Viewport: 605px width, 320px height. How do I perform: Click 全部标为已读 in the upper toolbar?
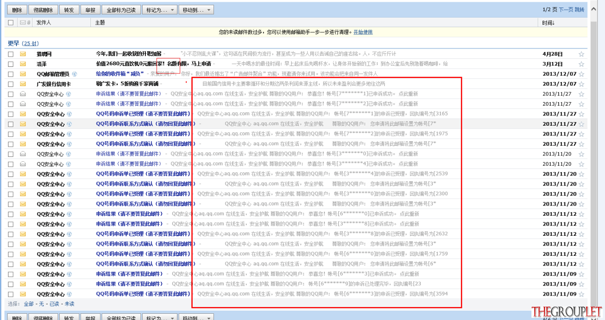[x=121, y=10]
